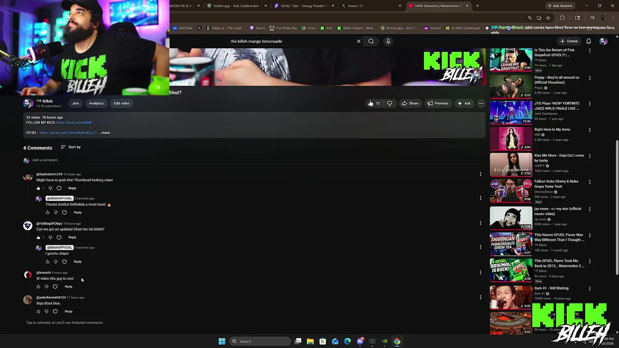This screenshot has width=619, height=348.
Task: Open Twitch bookmark
Action: coord(257,28)
